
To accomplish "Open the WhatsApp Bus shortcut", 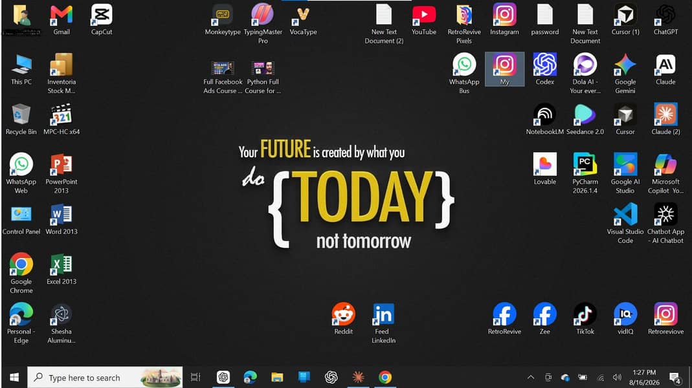I will (x=464, y=74).
